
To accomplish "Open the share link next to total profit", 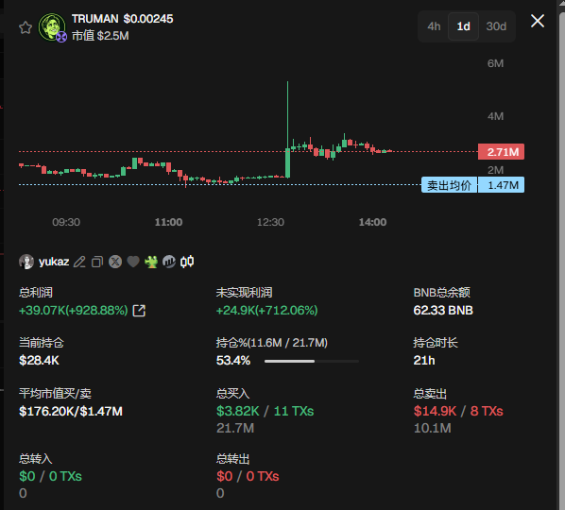I will point(139,311).
